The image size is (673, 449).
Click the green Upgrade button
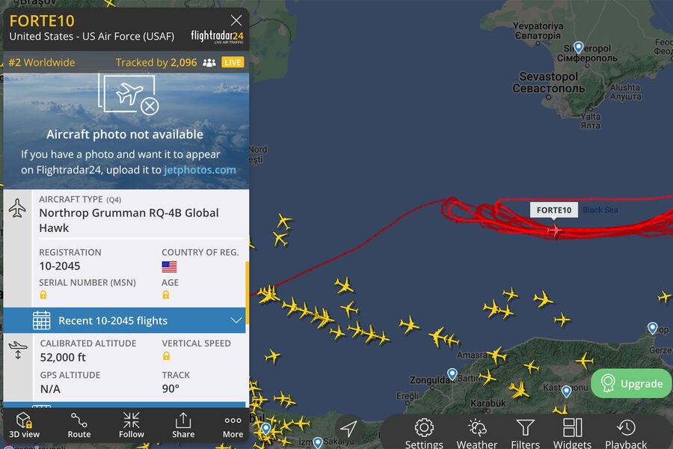pos(630,383)
